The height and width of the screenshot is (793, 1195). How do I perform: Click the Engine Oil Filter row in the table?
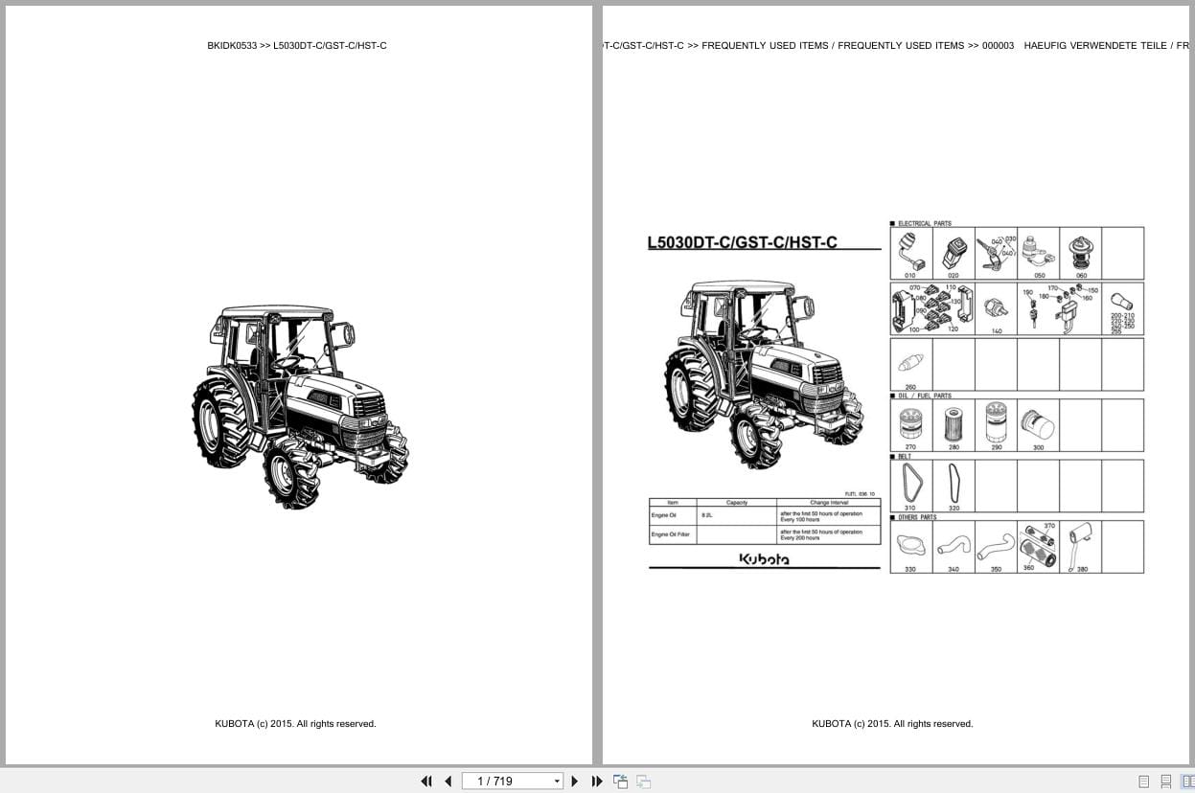[x=764, y=534]
